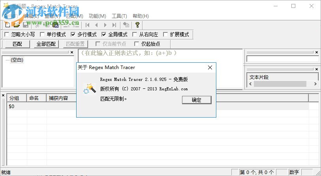Open the 匹配(M) menu
This screenshot has width=321, height=176.
(x=75, y=16)
